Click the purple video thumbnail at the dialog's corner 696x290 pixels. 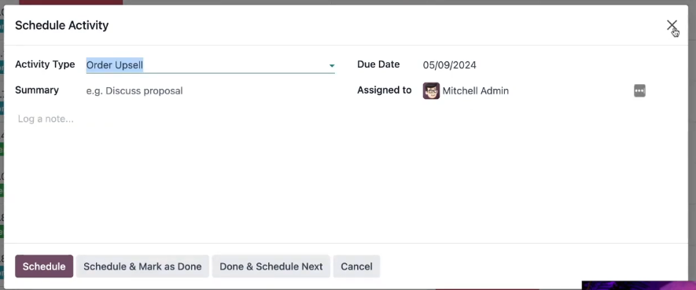(x=639, y=285)
